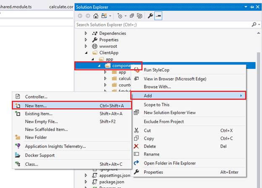Expand the app subfolder under components
Viewport: 262px width, 188px height.
(x=105, y=72)
